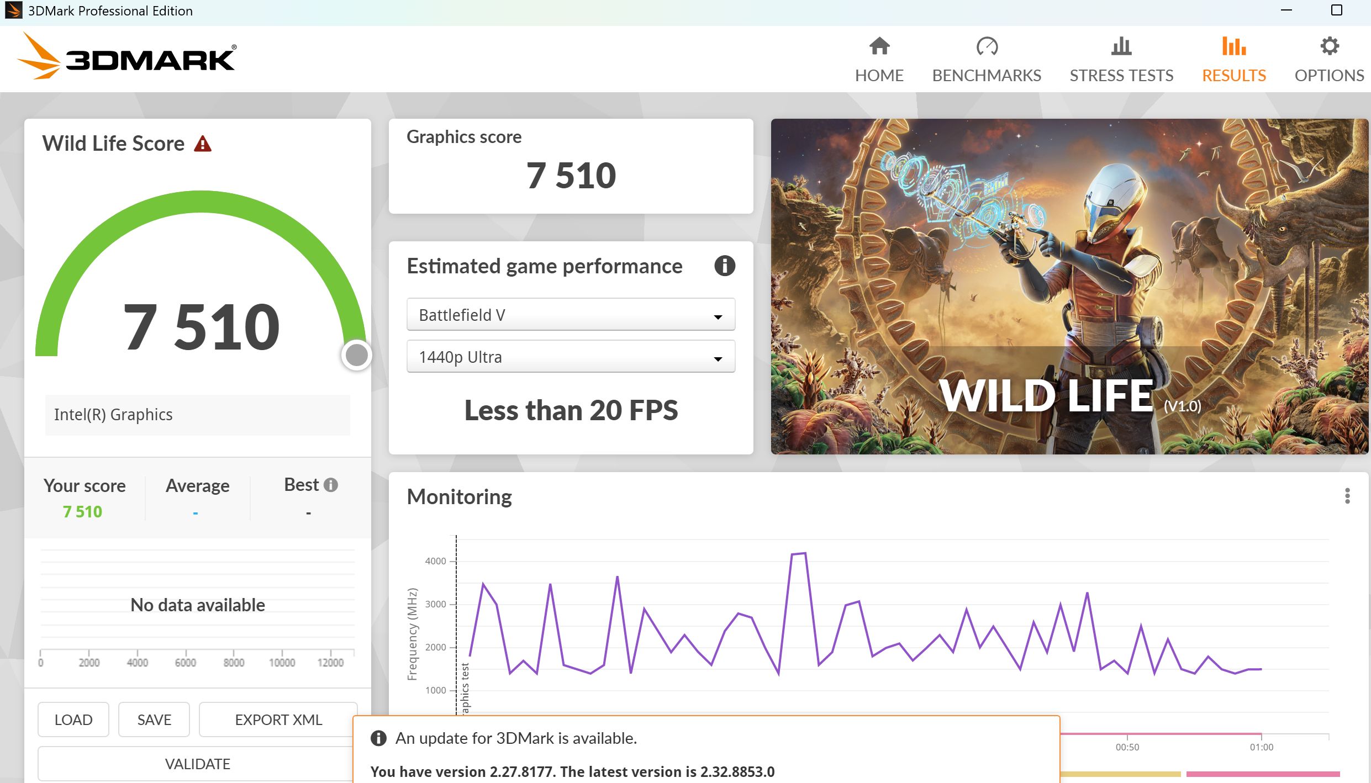Click the VALIDATE button
Image resolution: width=1371 pixels, height=783 pixels.
(x=197, y=764)
